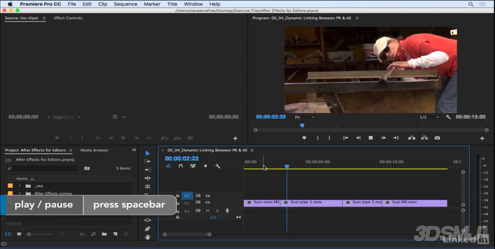Click the Lift button in Program monitor
This screenshot has height=249, width=495.
(x=412, y=138)
